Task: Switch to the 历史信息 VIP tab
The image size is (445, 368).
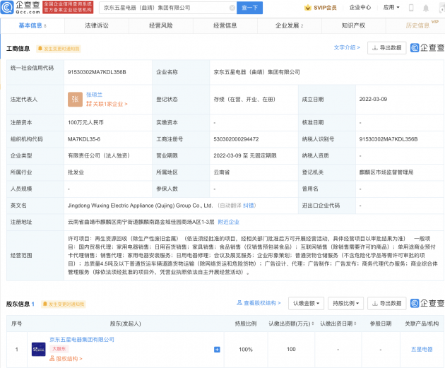Action: tap(417, 25)
